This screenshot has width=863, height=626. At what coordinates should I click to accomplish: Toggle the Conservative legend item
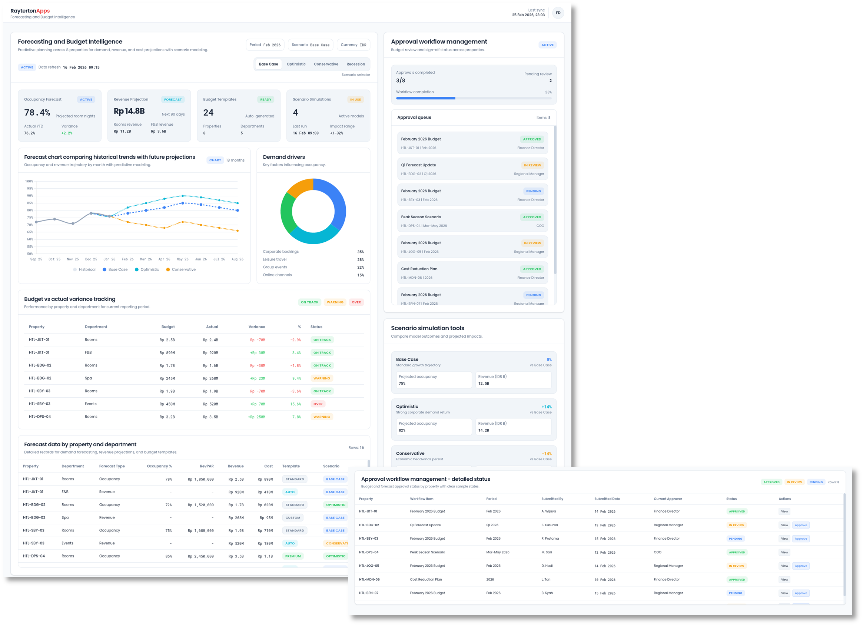click(x=181, y=269)
